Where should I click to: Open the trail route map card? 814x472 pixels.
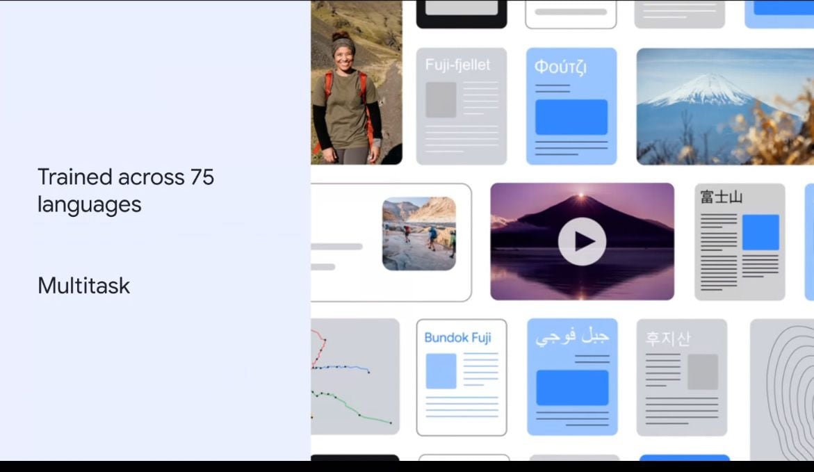[x=355, y=377]
